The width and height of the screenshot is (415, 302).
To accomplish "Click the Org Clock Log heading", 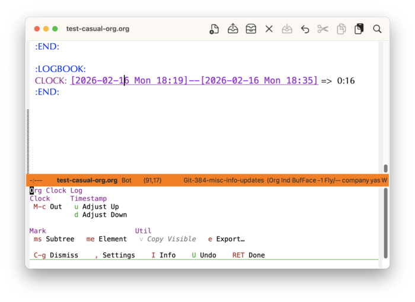I will 56,191.
